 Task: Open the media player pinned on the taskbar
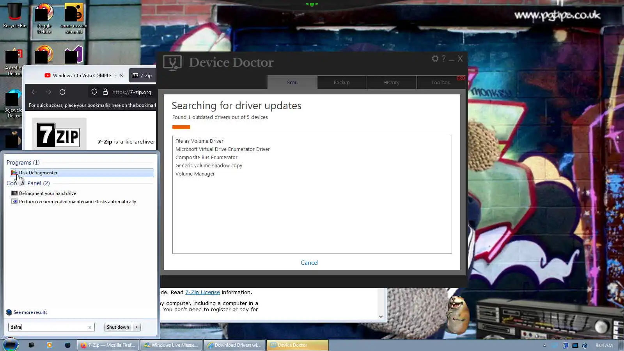[x=49, y=345]
